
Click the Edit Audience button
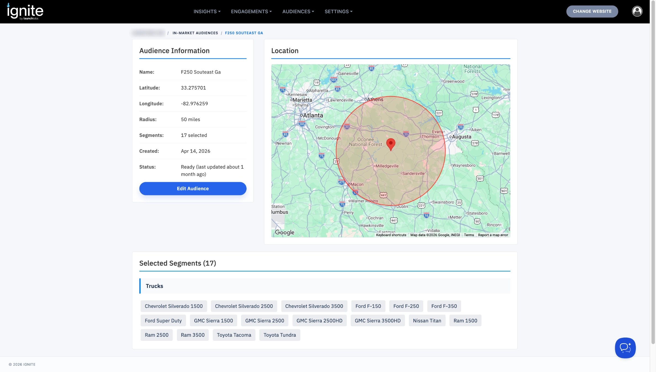tap(193, 188)
